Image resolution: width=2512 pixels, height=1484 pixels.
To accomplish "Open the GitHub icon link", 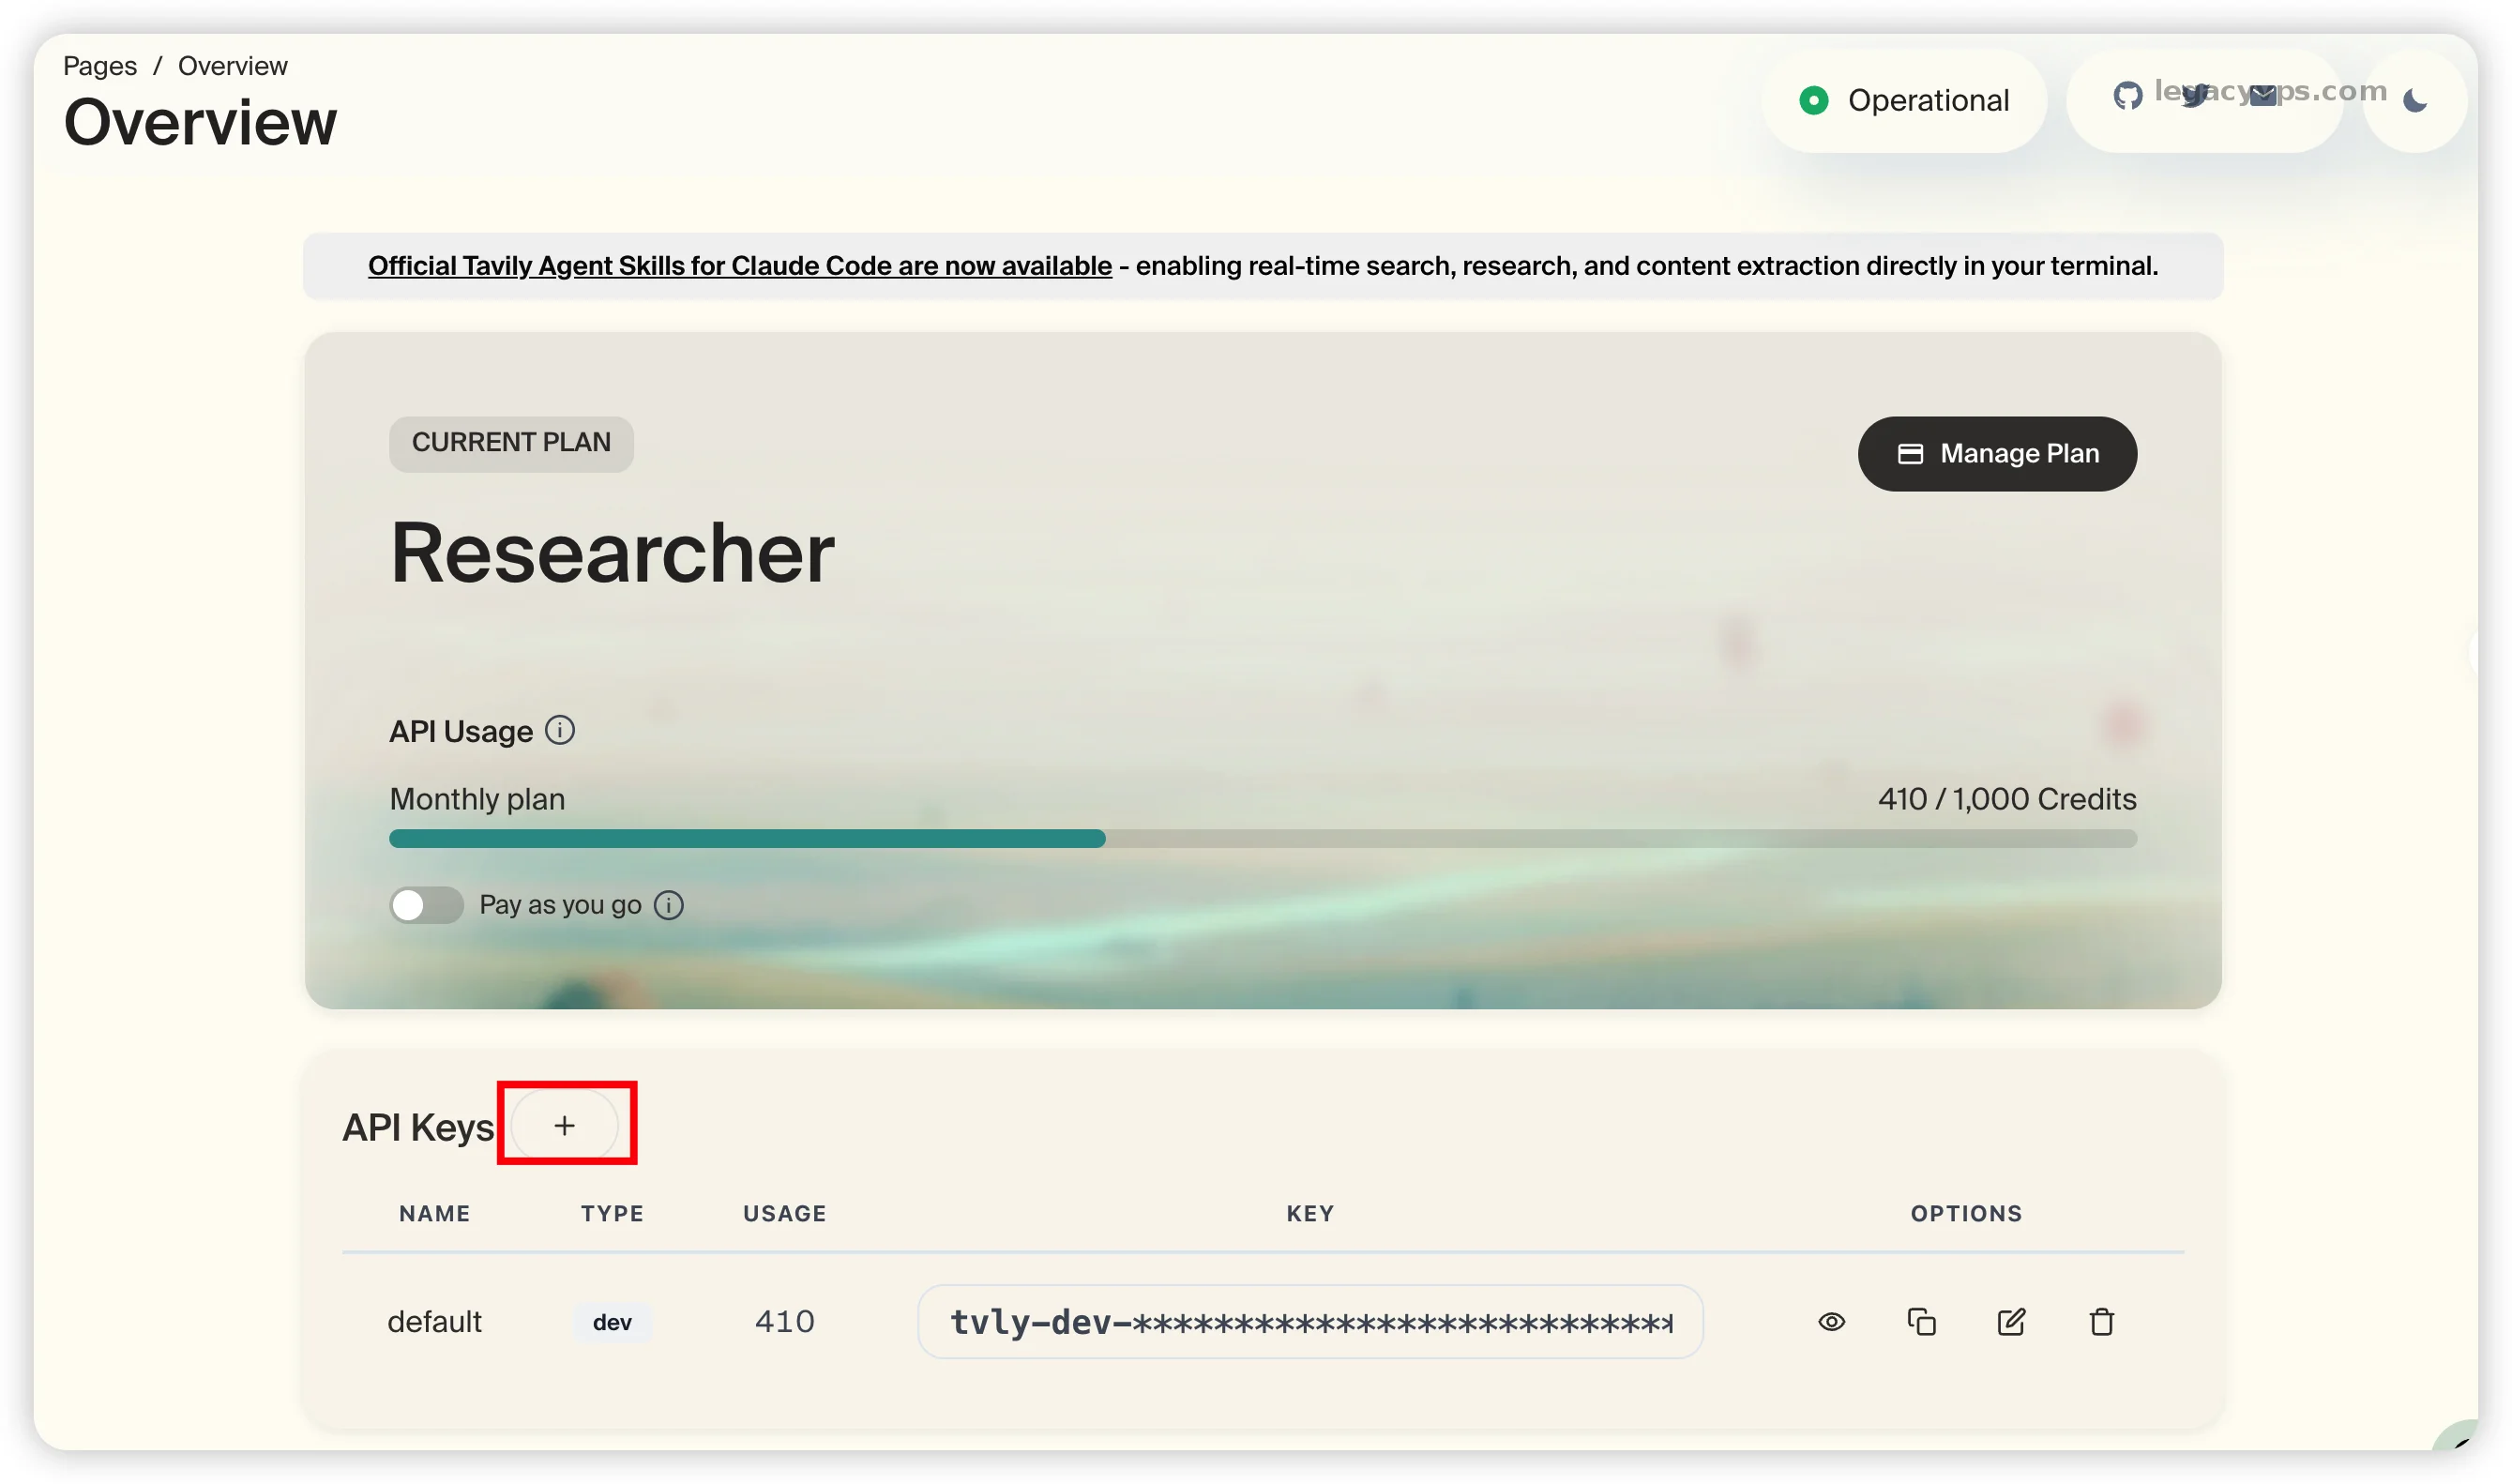I will pos(2127,96).
